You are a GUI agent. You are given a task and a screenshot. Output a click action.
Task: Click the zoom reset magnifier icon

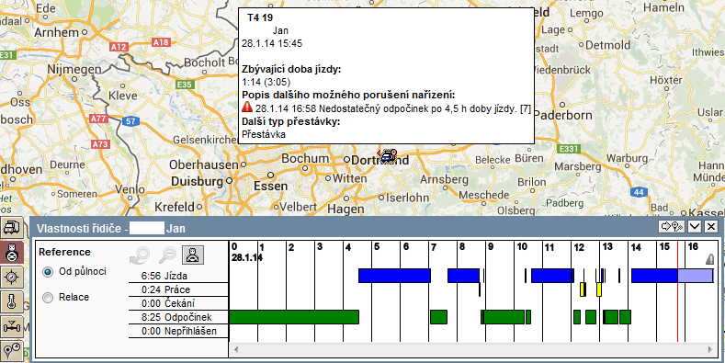point(141,255)
